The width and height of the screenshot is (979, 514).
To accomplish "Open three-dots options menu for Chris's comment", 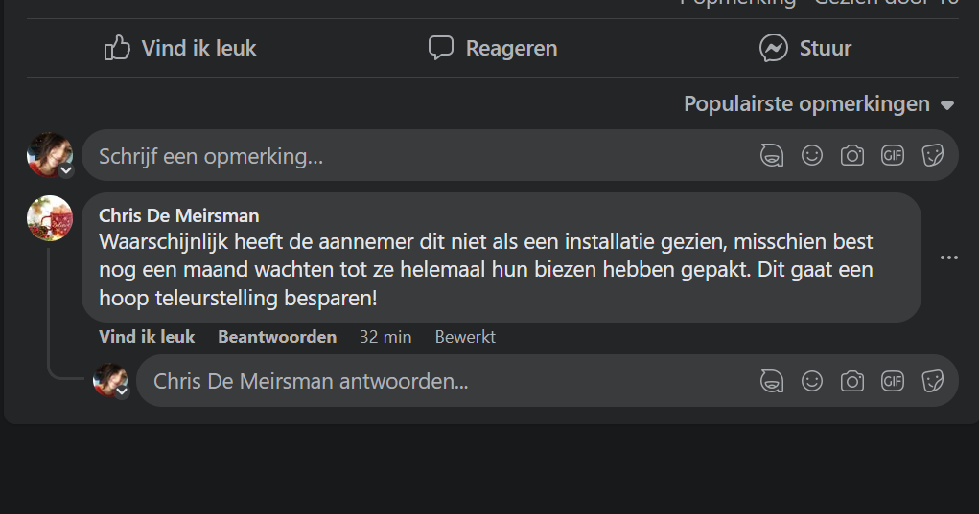I will click(x=949, y=257).
